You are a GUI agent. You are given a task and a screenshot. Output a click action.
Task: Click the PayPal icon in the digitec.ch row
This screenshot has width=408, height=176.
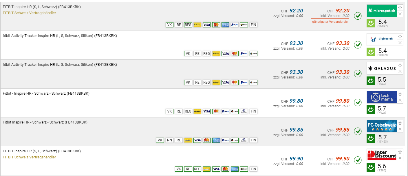[244, 54]
